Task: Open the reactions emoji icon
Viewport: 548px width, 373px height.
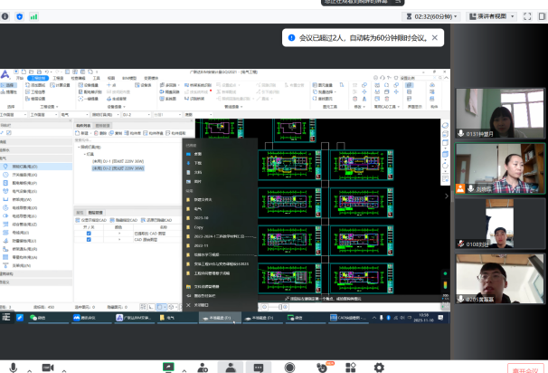Action: pyautogui.click(x=321, y=368)
